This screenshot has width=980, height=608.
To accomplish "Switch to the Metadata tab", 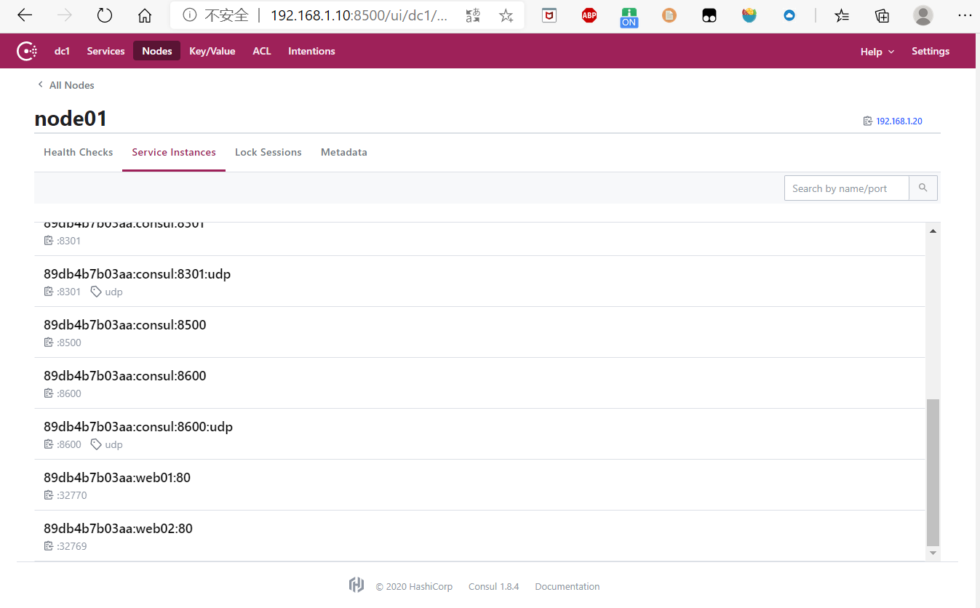I will 344,152.
